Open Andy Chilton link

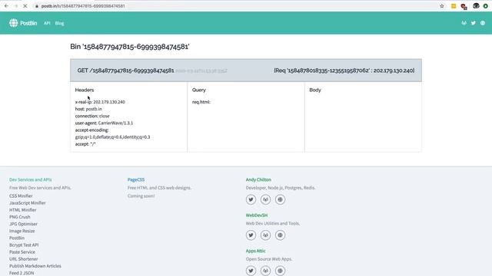point(258,179)
